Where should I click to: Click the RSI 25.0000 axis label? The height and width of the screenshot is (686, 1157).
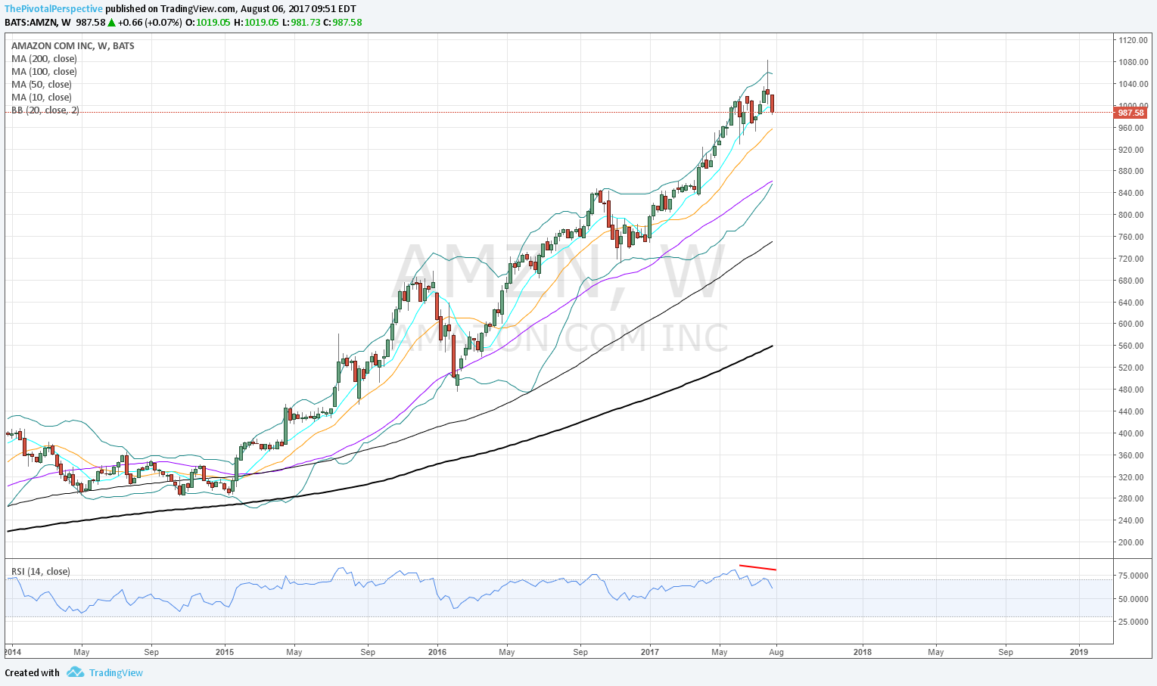pyautogui.click(x=1134, y=622)
